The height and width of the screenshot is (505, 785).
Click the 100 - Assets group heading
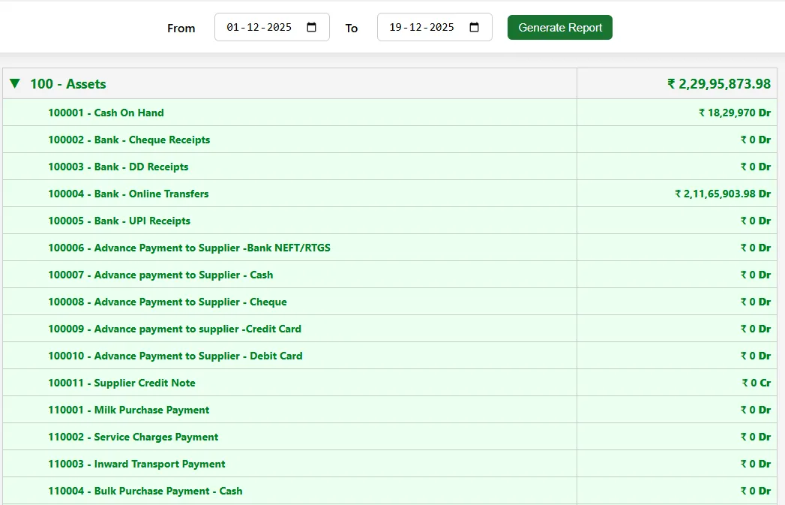[x=68, y=83]
